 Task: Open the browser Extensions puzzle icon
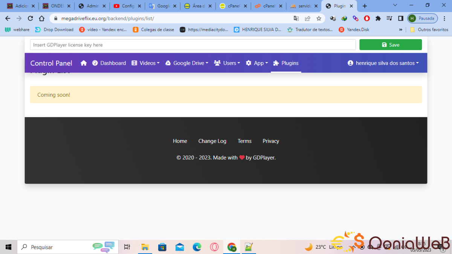[378, 18]
